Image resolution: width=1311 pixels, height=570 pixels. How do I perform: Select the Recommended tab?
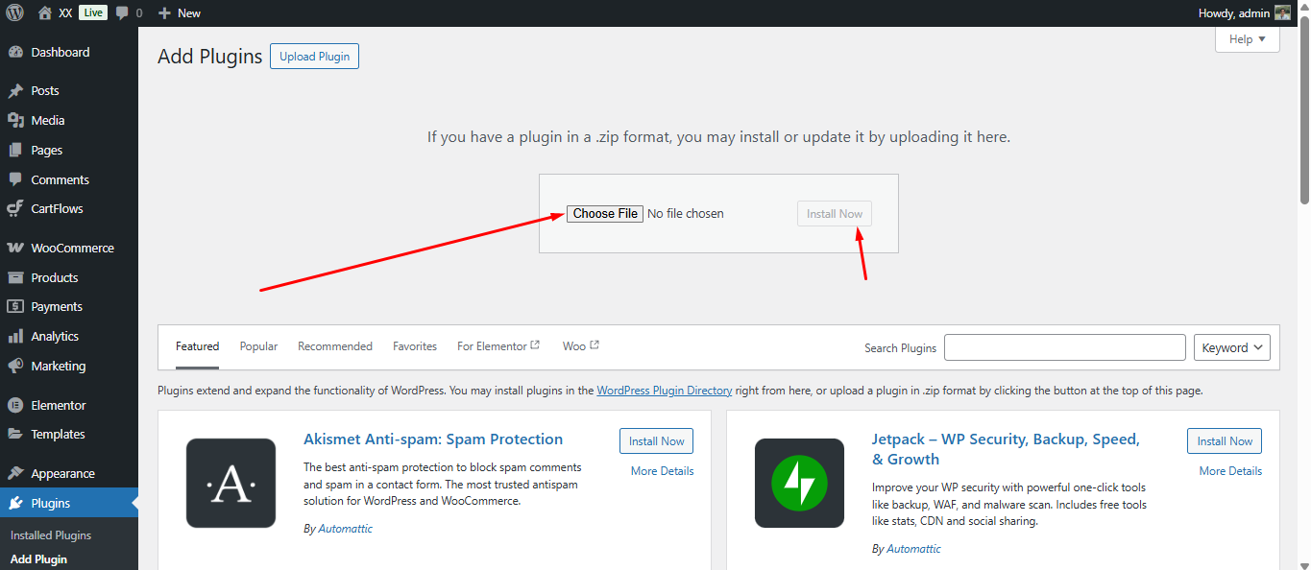[334, 346]
